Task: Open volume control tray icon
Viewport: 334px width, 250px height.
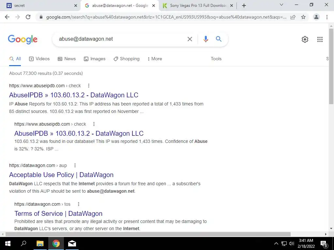Action: (292, 243)
